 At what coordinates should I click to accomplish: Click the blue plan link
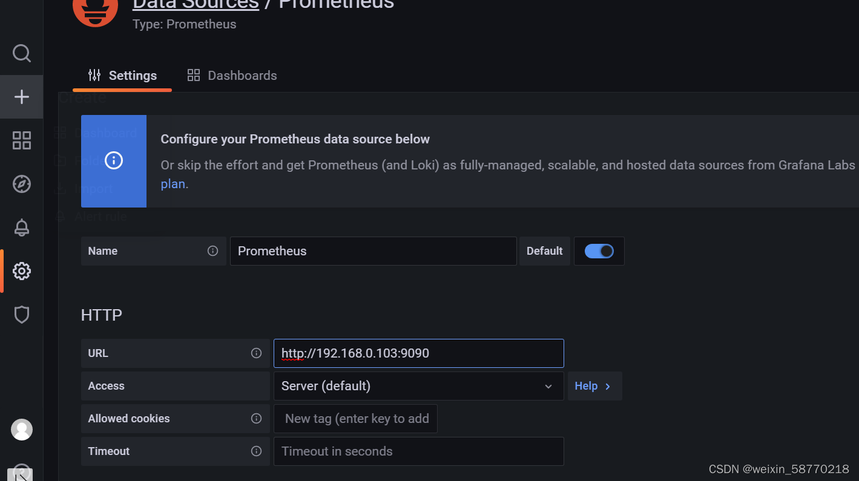[x=173, y=183]
